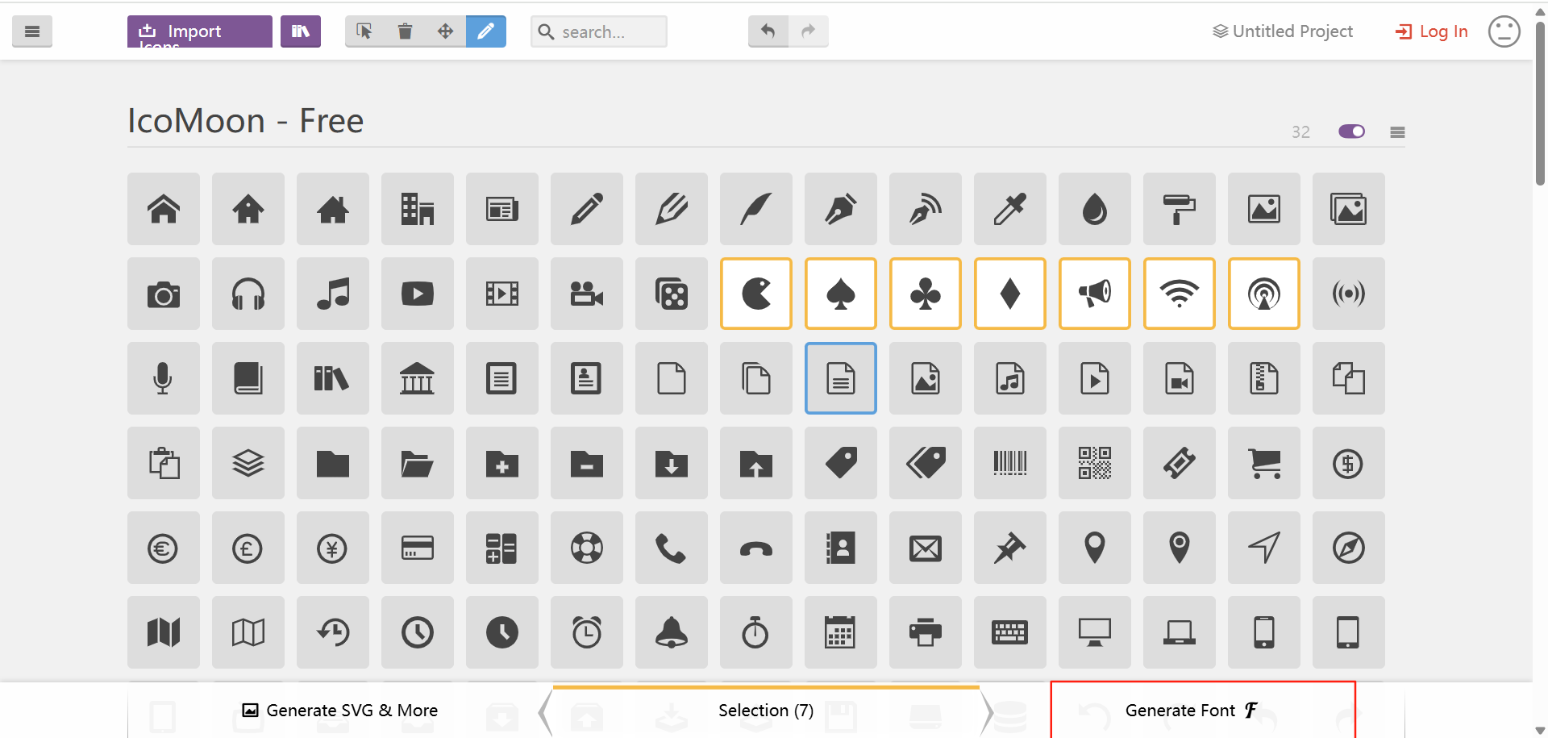Image resolution: width=1548 pixels, height=738 pixels.
Task: Open the icon library button
Action: click(x=300, y=31)
